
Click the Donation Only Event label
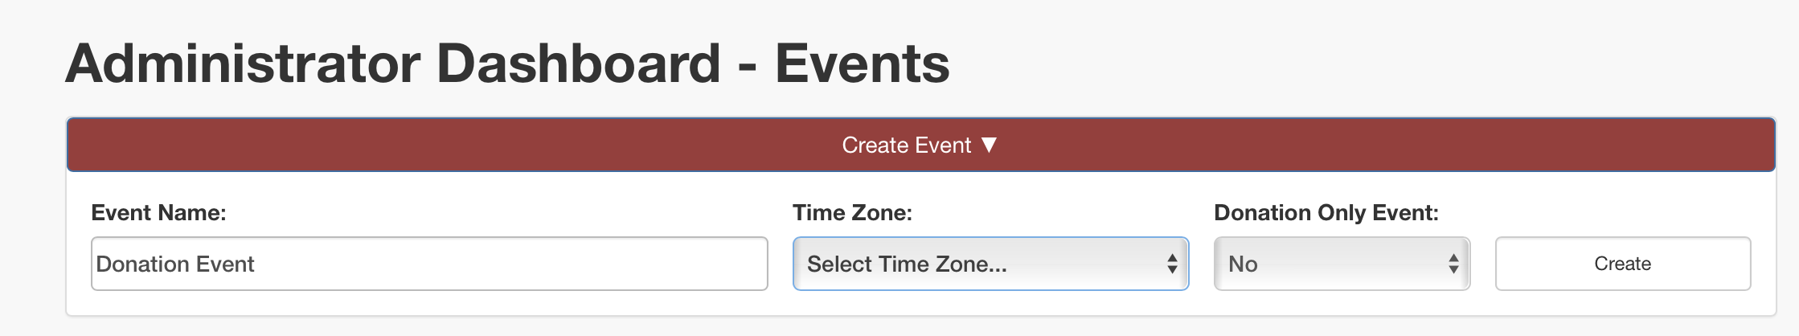[1326, 213]
